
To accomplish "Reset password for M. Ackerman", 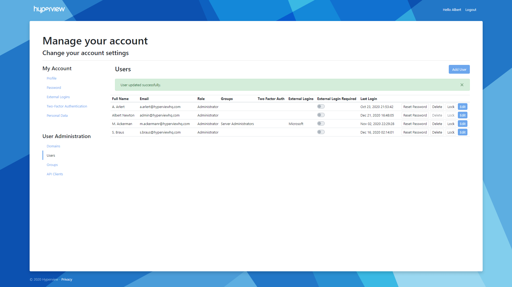I will (415, 124).
